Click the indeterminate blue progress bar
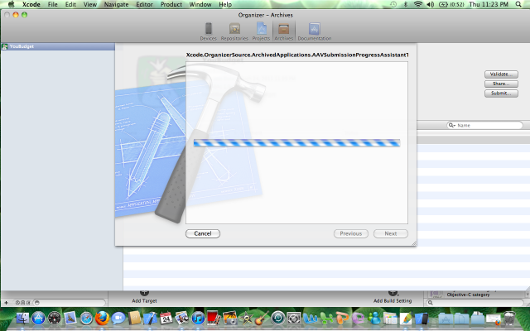 pyautogui.click(x=296, y=143)
